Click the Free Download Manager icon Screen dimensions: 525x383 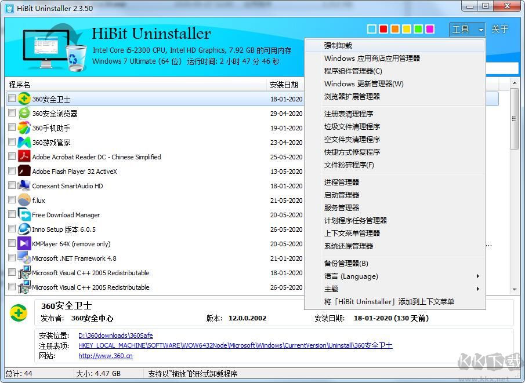[x=24, y=214]
